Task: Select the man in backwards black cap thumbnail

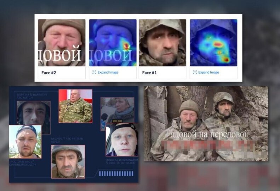Action: [x=122, y=140]
